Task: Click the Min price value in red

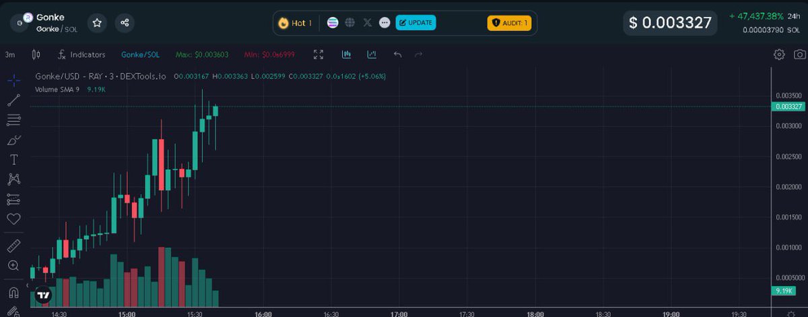Action: 269,54
